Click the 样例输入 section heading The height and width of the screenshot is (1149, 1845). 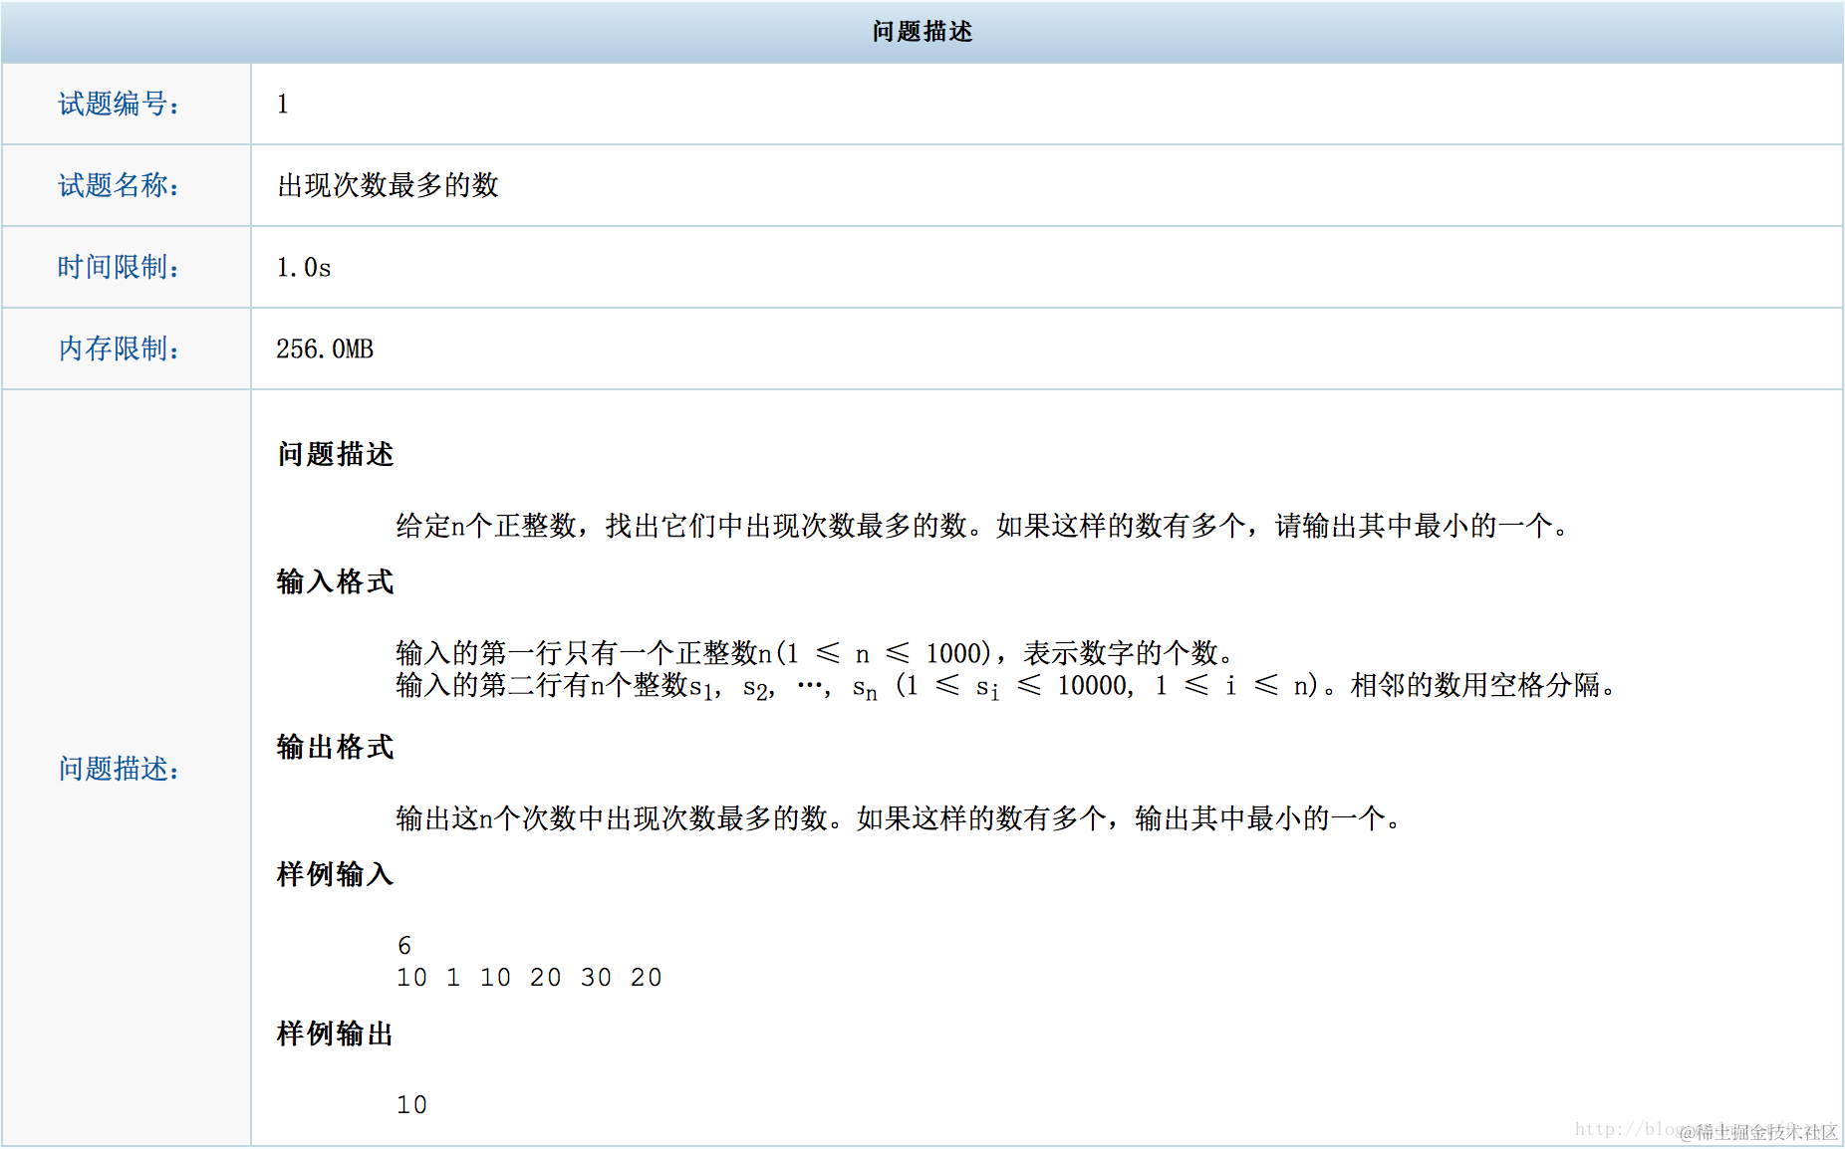[x=336, y=874]
